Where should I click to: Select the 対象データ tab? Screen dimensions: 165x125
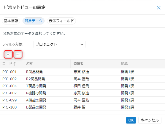(34, 21)
